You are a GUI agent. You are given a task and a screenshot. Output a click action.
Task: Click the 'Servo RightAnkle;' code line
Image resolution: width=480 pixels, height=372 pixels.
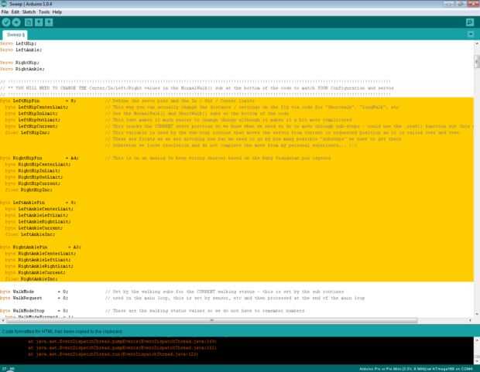22,69
